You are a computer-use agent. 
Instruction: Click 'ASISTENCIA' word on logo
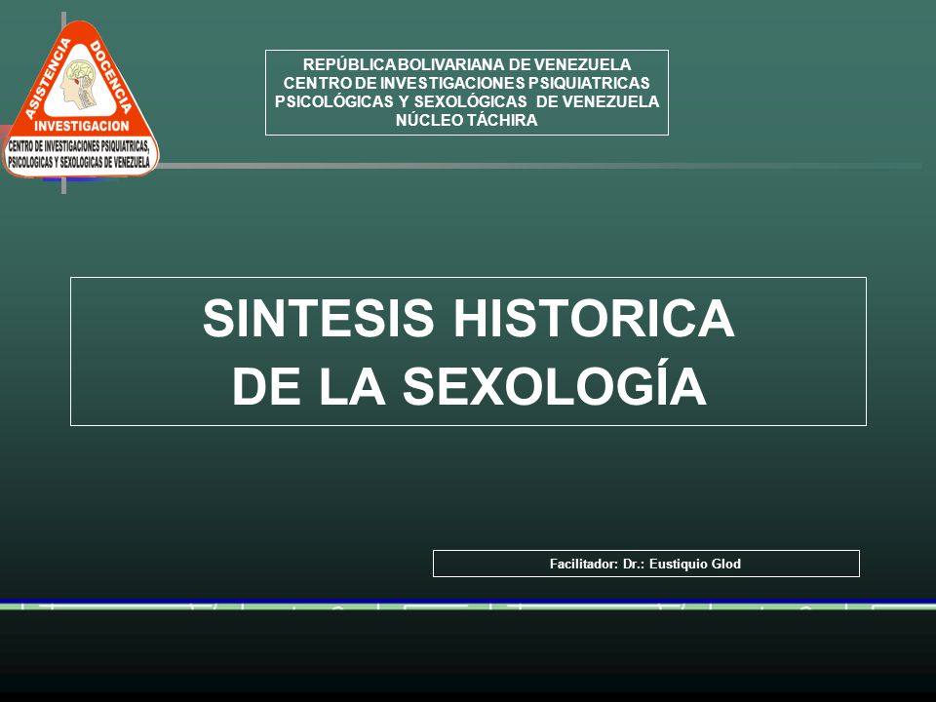pos(49,79)
